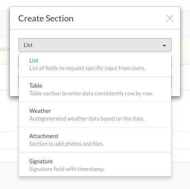Viewport: 190px width, 189px height.
Task: Click the Create Section dialog title
Action: (x=46, y=18)
